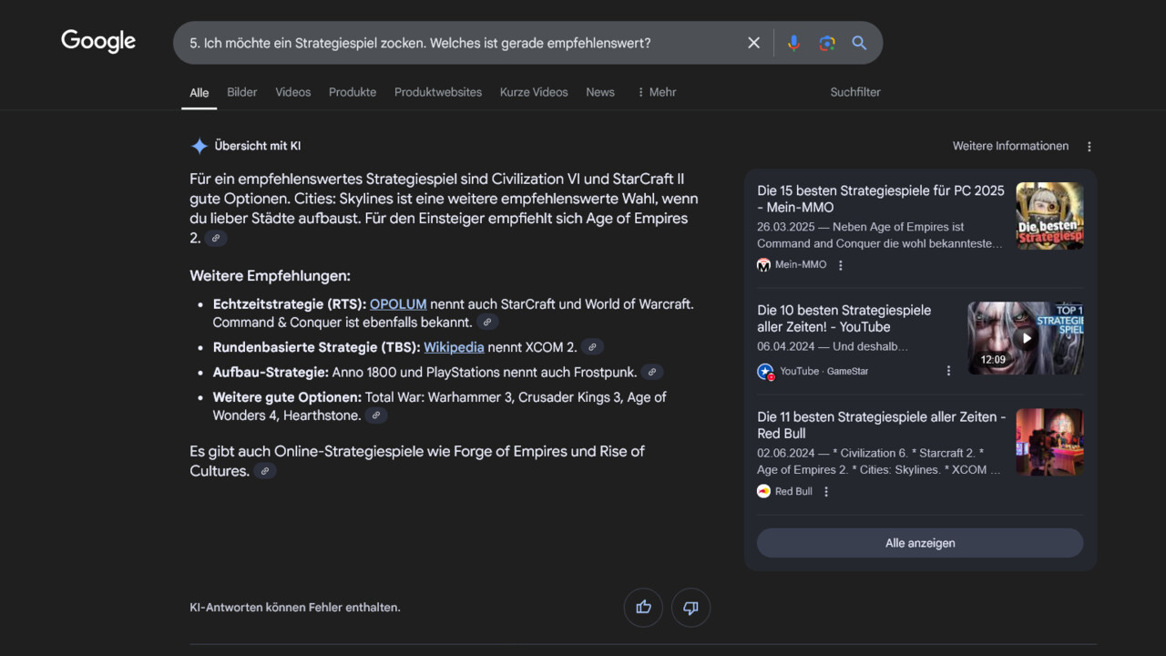Open the Google logo homepage link
Viewport: 1166px width, 656px height.
98,41
